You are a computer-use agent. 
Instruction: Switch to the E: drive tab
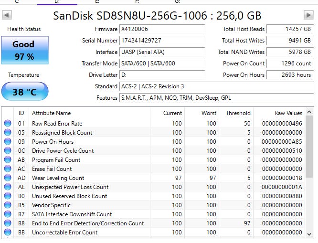[97, 1]
